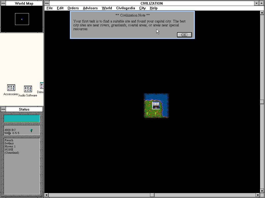Click the "Moves: 1" text in Status
The width and height of the screenshot is (265, 198).
click(x=10, y=146)
